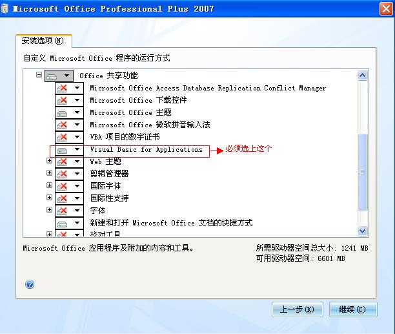Collapse the Office 共享功能 tree node

(x=39, y=74)
